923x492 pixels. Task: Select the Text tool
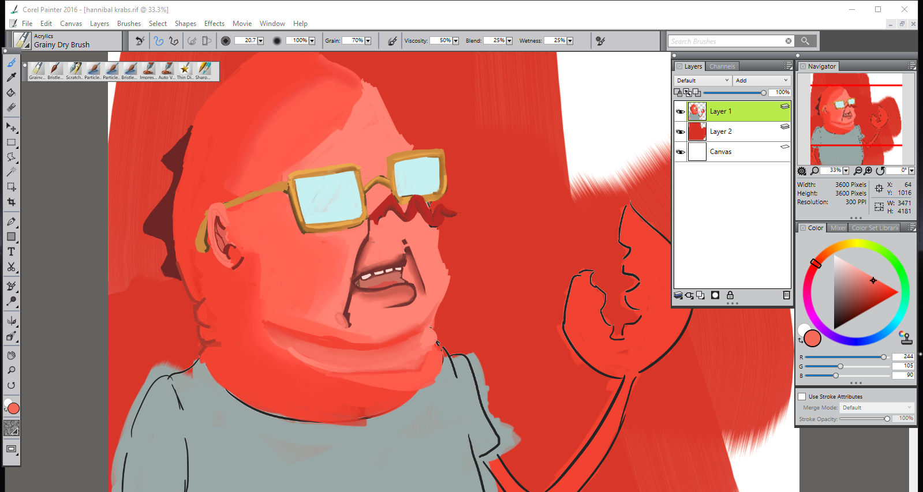click(x=12, y=251)
